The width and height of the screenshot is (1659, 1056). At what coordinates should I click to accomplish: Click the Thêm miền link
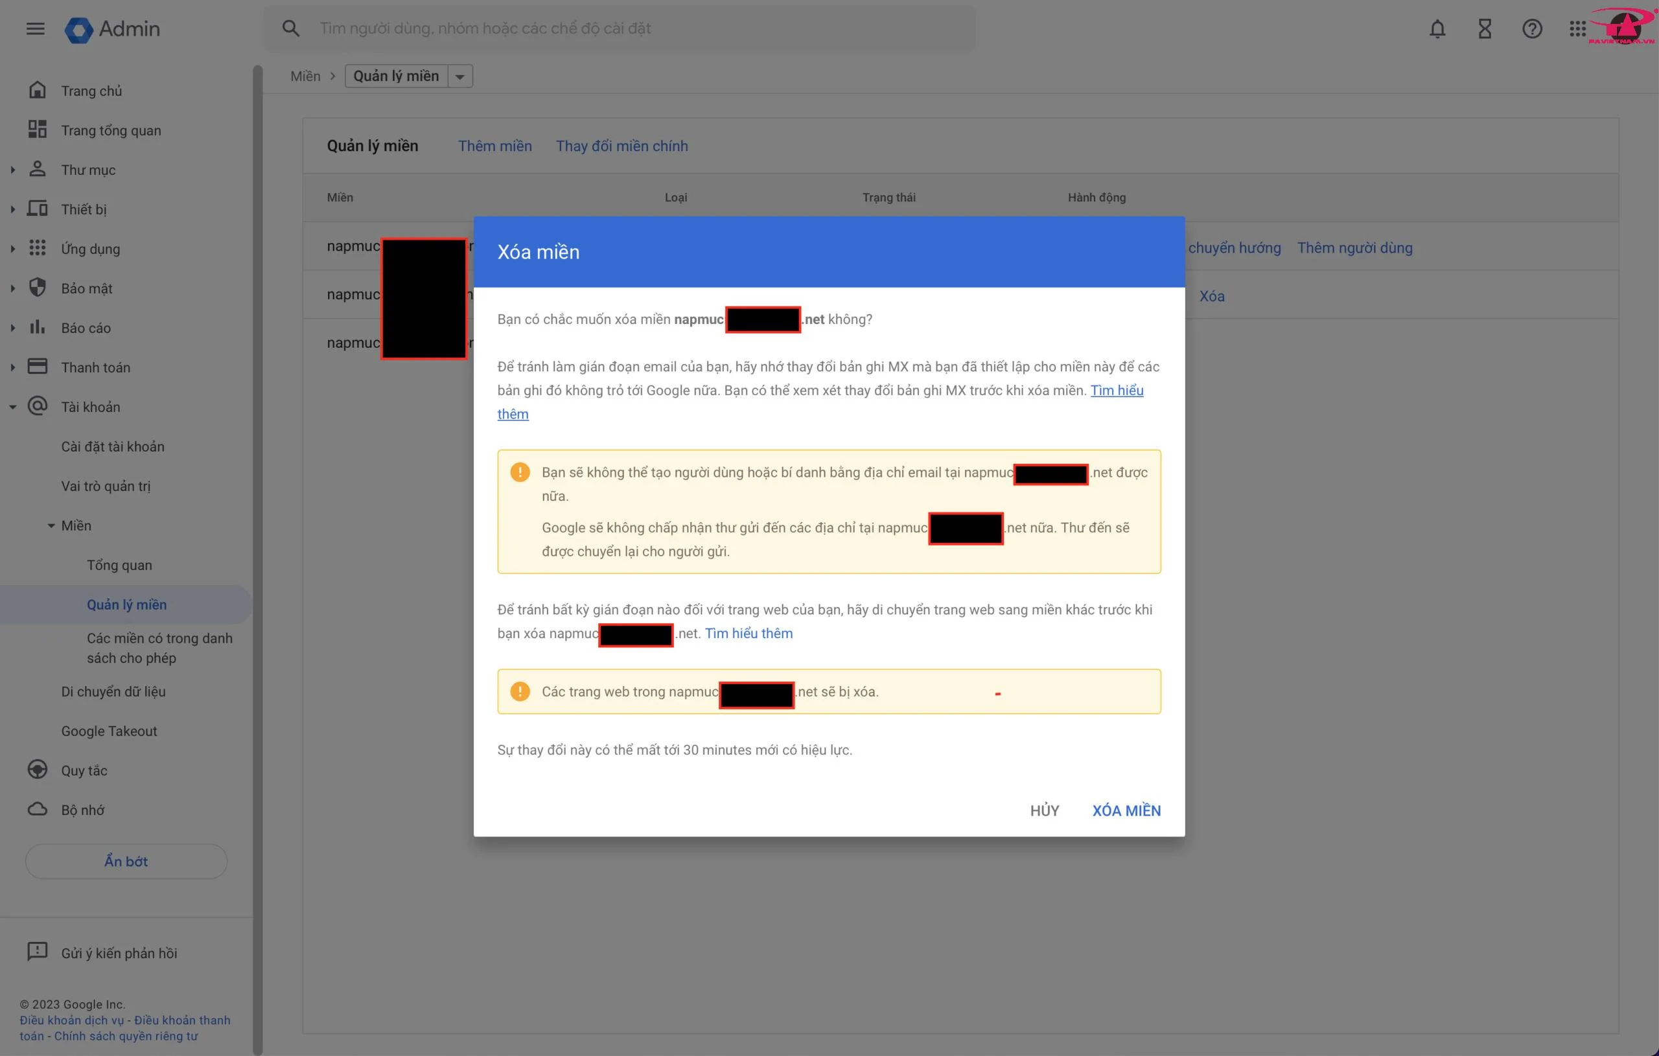[494, 145]
